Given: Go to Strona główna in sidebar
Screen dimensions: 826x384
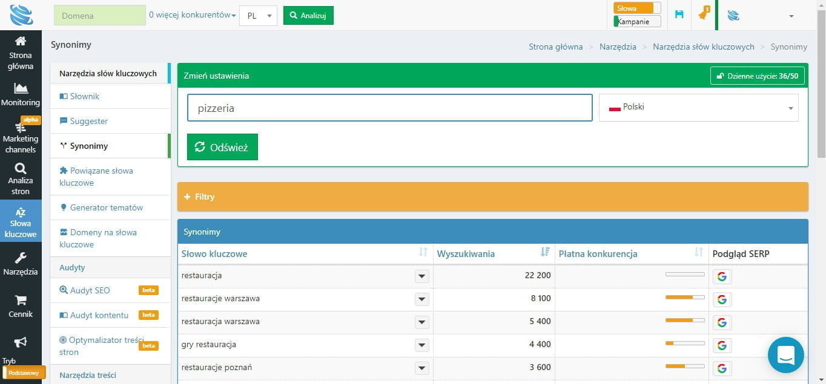Looking at the screenshot, I should pos(21,53).
